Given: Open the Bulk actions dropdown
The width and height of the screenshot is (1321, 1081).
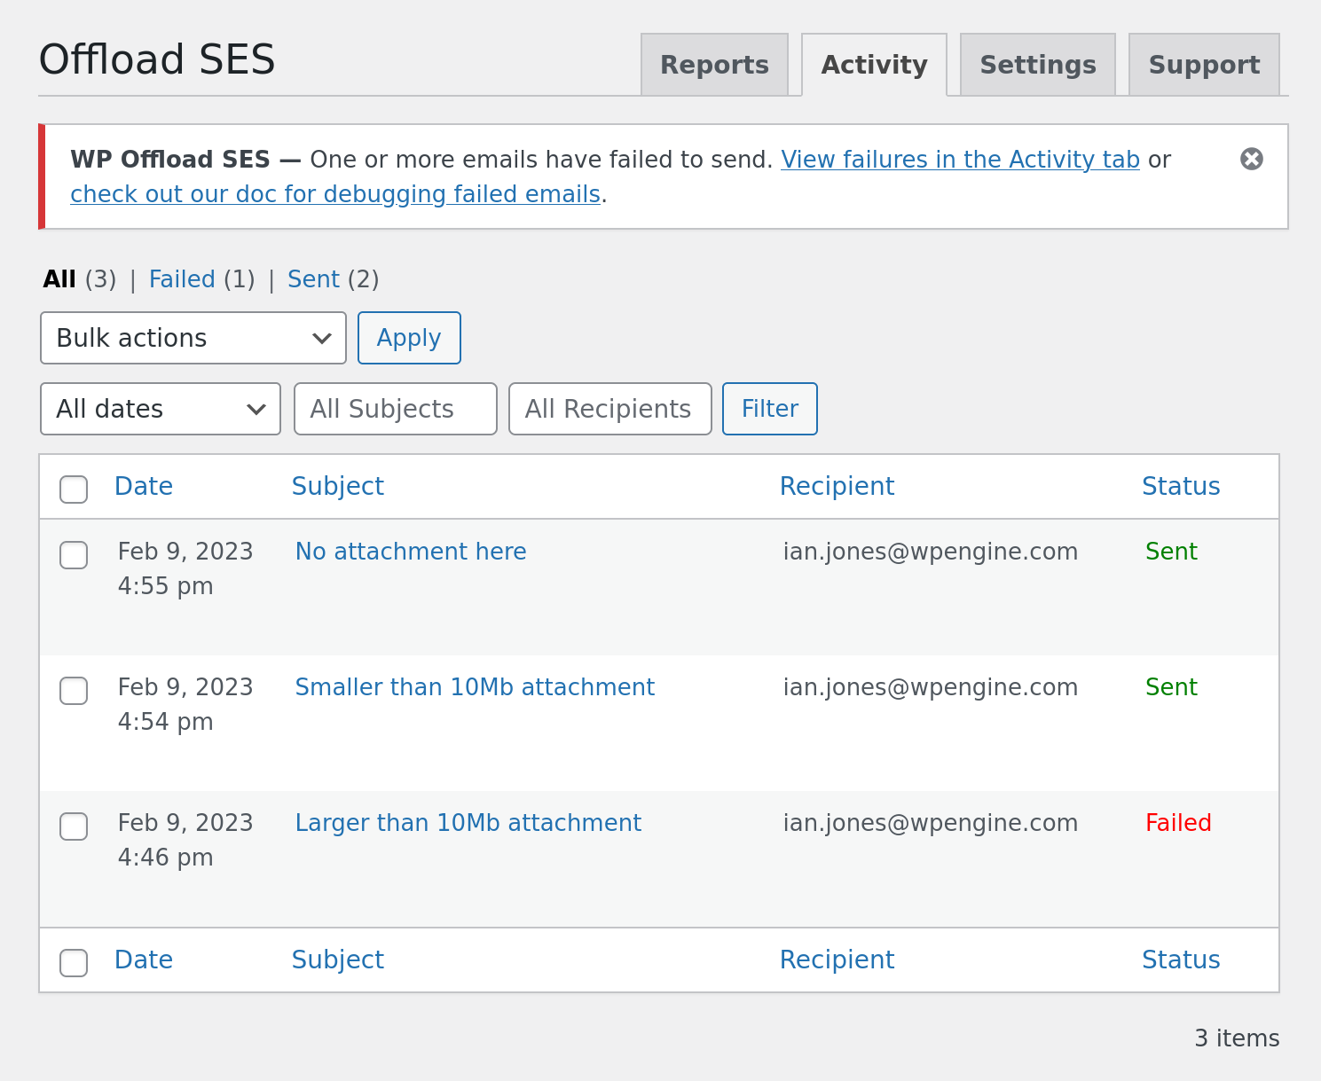Looking at the screenshot, I should coord(193,338).
